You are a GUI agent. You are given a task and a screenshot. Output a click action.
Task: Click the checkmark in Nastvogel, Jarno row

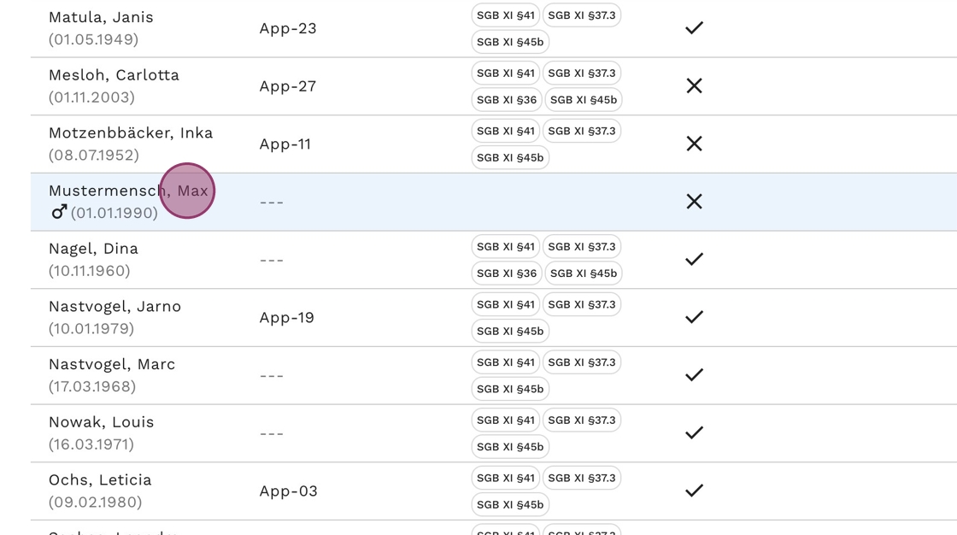coord(694,317)
